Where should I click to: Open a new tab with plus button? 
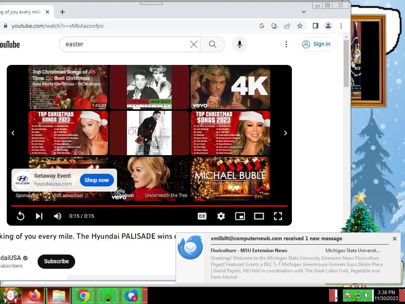point(62,12)
